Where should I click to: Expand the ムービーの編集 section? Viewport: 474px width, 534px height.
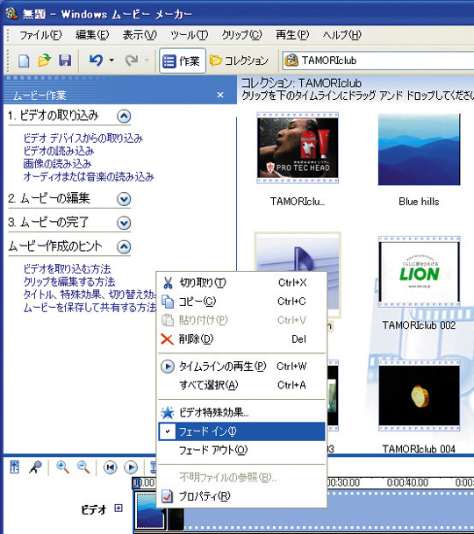tap(124, 199)
